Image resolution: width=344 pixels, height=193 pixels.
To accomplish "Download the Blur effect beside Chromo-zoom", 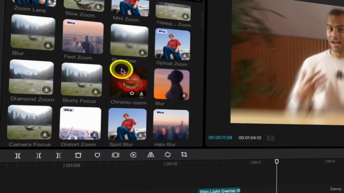I will pos(184,95).
